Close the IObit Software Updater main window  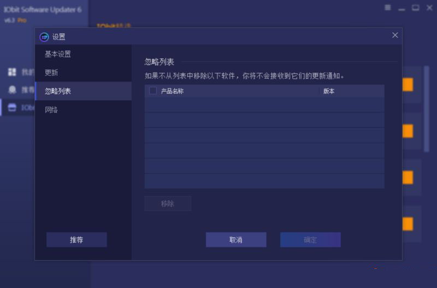coord(429,8)
